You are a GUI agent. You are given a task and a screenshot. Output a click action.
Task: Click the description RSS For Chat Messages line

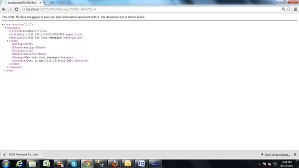tap(46, 38)
